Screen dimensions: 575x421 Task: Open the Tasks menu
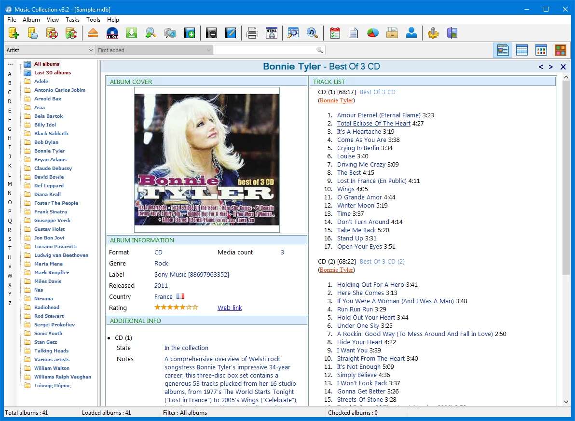coord(73,19)
